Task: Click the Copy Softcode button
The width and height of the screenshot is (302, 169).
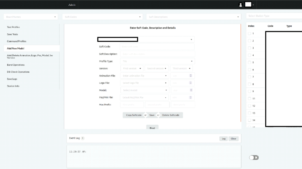Action: point(134,115)
